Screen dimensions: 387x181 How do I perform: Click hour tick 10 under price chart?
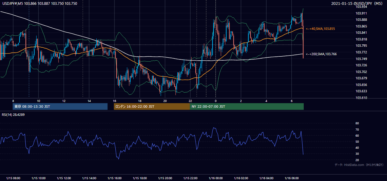coord(38,100)
